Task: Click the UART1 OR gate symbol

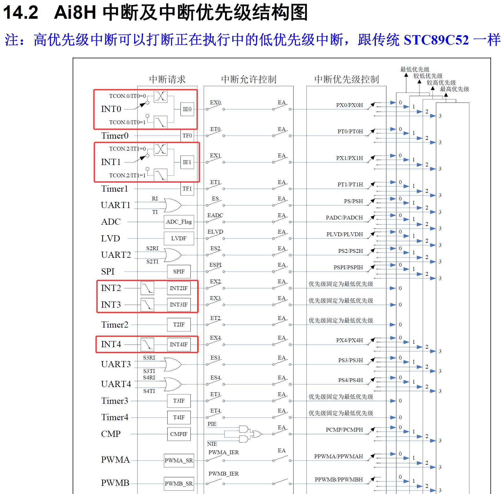Action: click(172, 205)
